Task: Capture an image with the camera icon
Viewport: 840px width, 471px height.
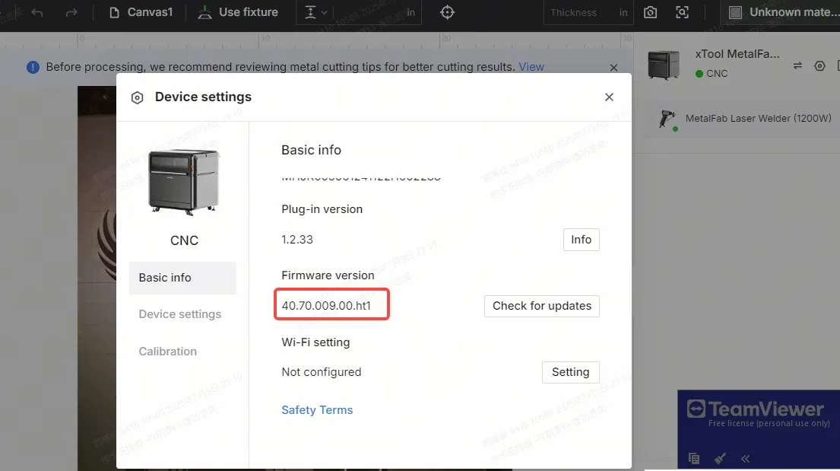Action: coord(651,12)
